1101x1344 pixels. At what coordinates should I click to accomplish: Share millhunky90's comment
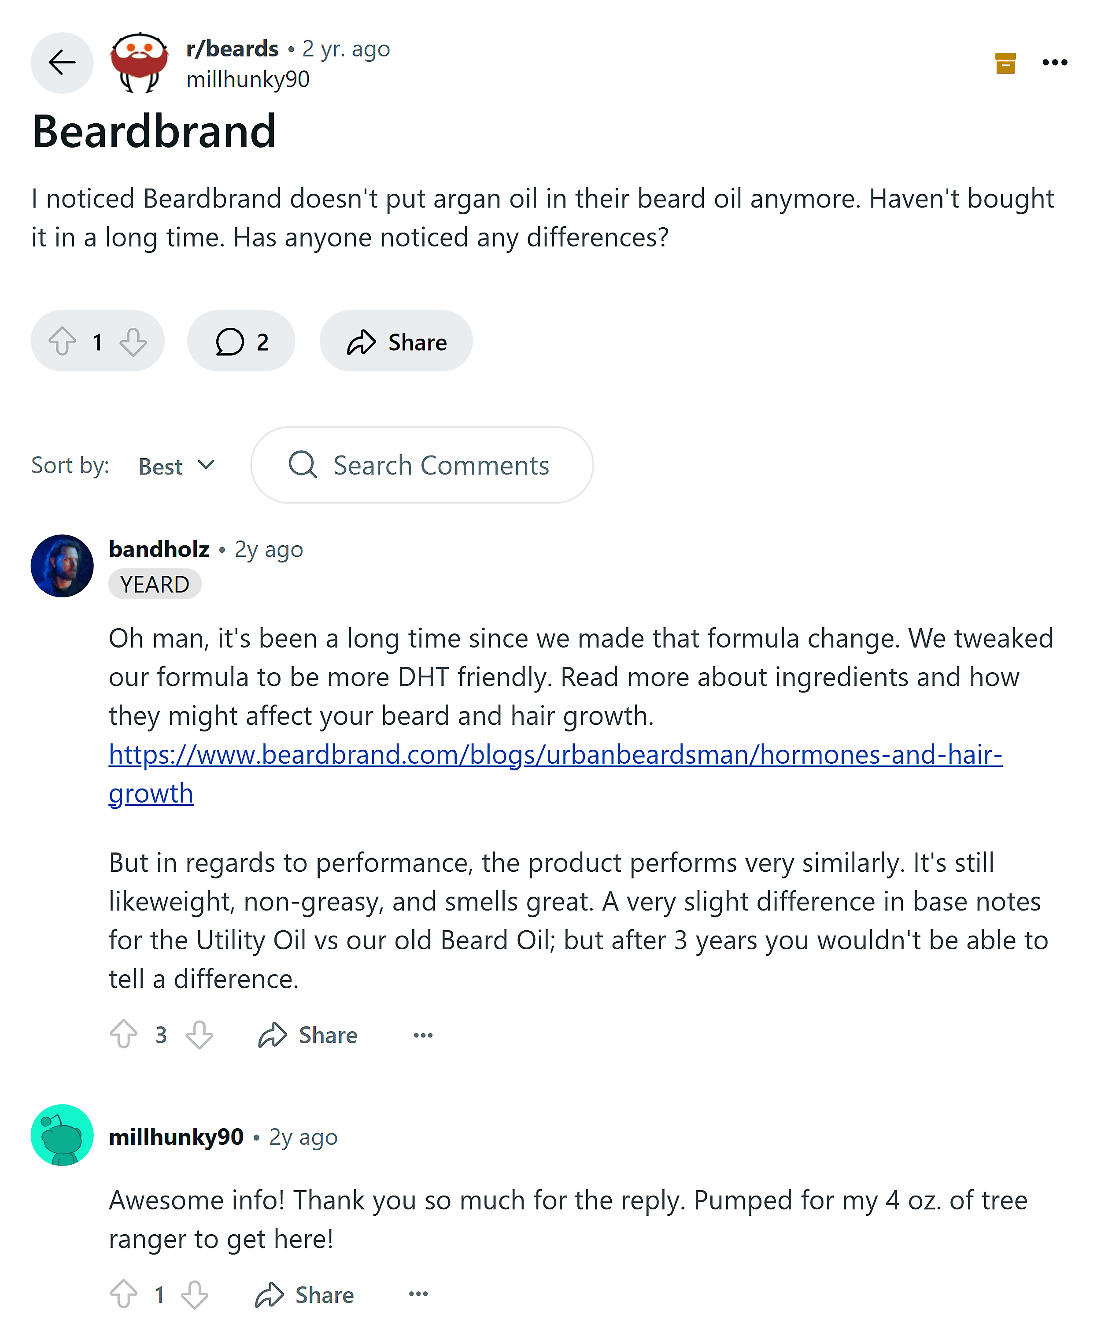304,1295
